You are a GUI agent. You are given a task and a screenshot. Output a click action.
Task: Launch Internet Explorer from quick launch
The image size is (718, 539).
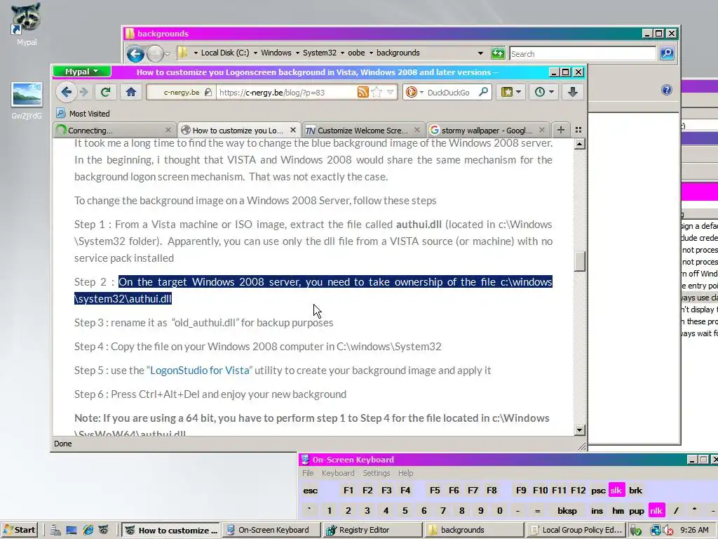pyautogui.click(x=88, y=531)
